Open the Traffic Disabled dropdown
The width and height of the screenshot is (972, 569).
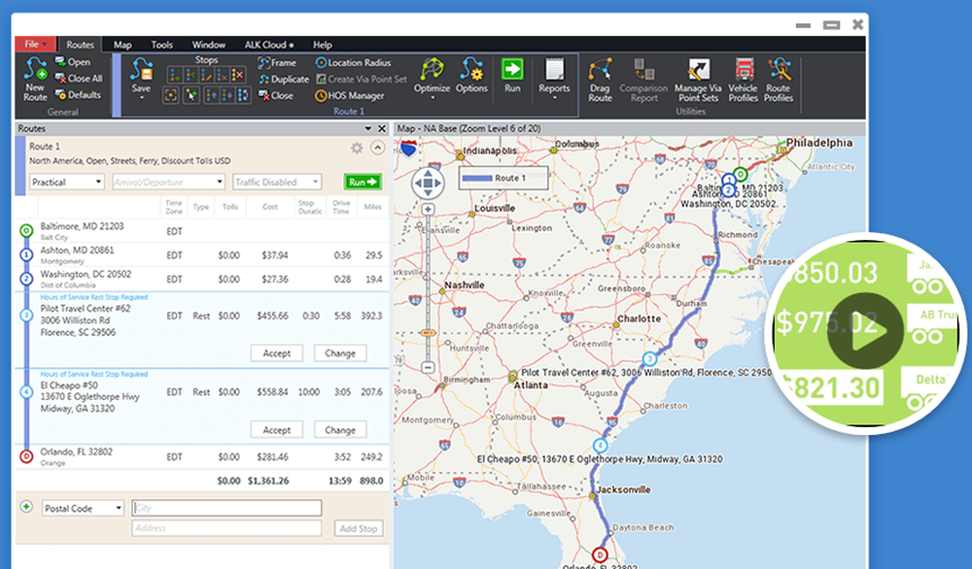(277, 182)
